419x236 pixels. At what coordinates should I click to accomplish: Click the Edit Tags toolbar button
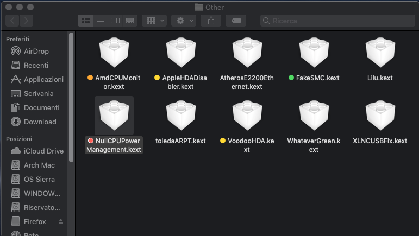coord(236,21)
